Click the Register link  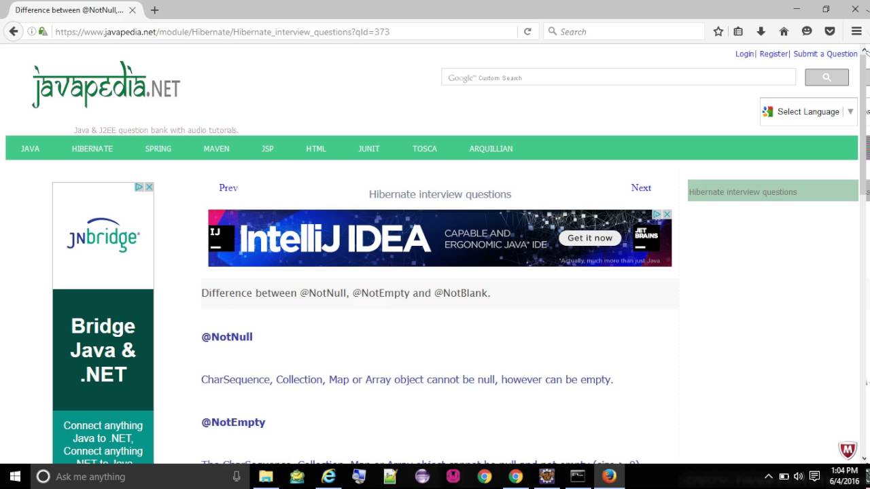[773, 54]
